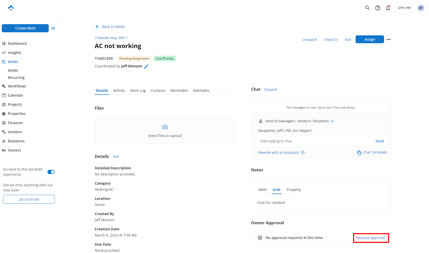Open the Chat Template copy icon
Viewport: 429px width, 253px height.
click(x=359, y=153)
